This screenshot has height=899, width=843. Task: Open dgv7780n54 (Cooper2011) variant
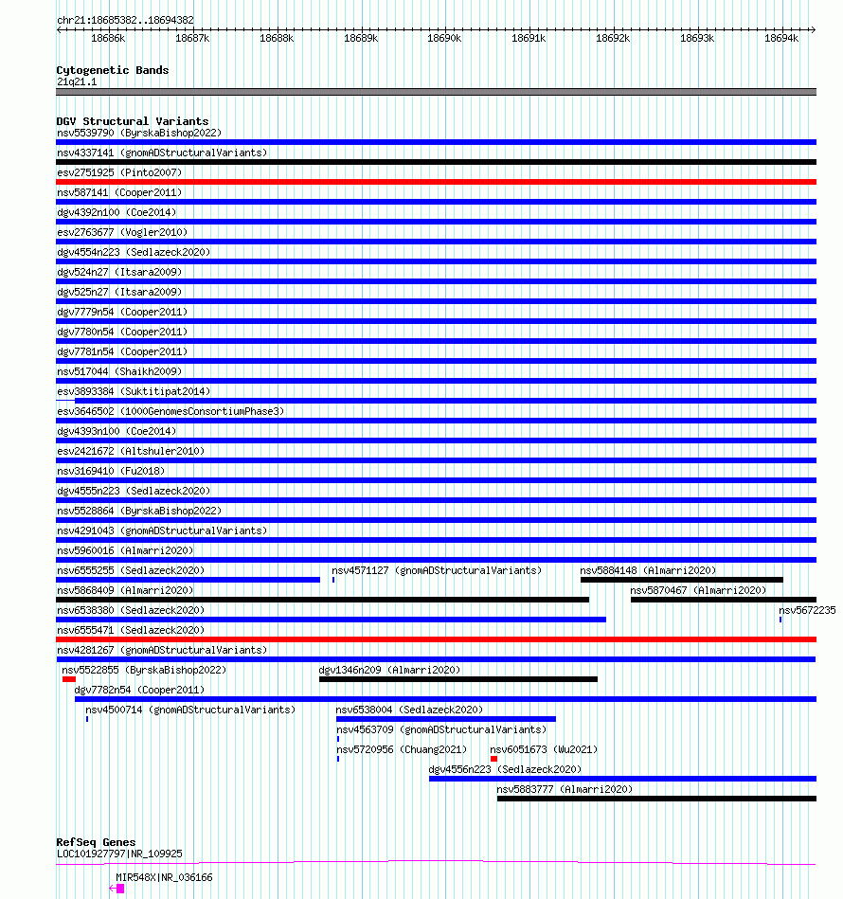122,332
